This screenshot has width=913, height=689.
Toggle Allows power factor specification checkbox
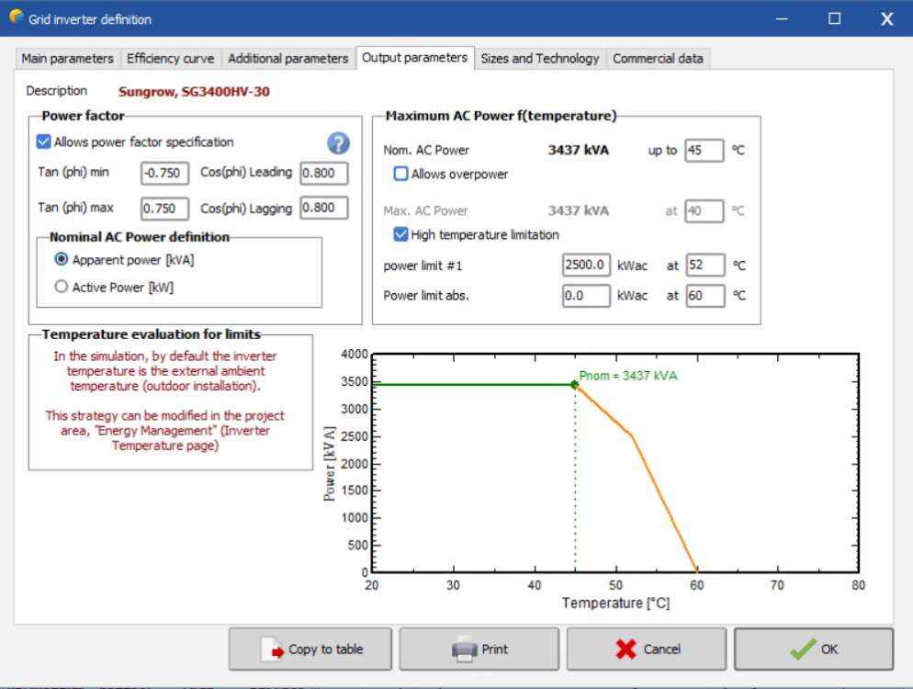click(43, 142)
